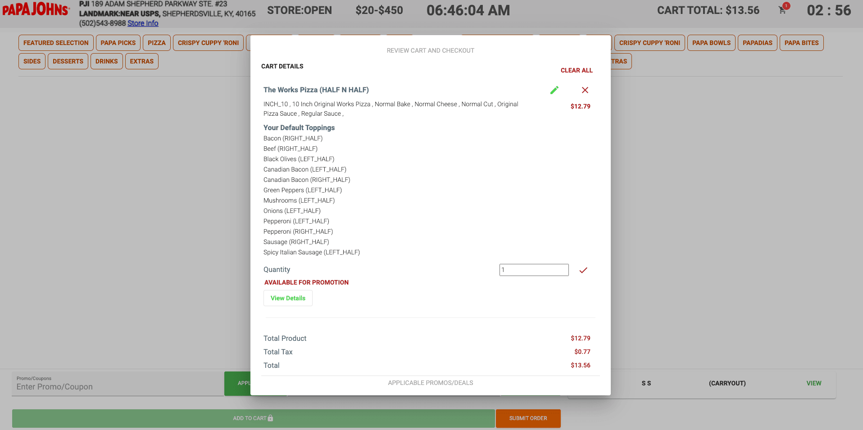
Task: Clear all items with CLEAR ALL
Action: [x=577, y=70]
